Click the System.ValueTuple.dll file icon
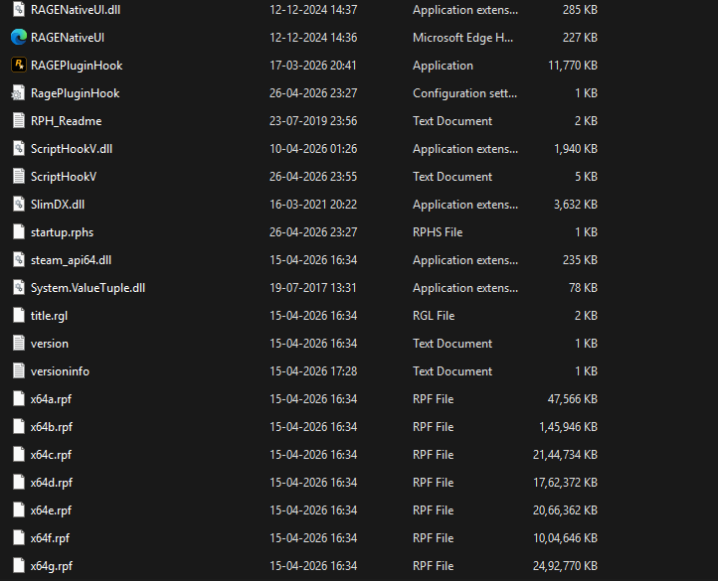The image size is (718, 581). point(19,288)
